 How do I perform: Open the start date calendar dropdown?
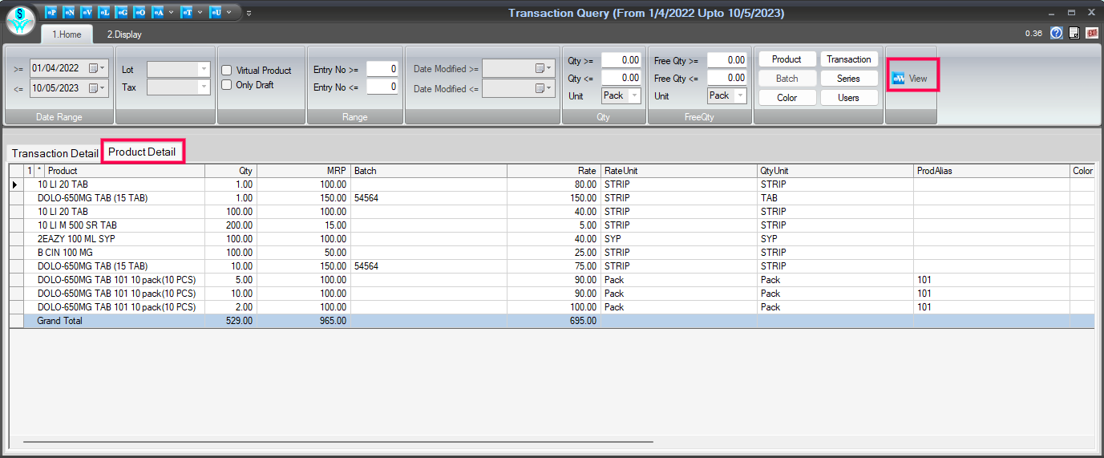(x=97, y=68)
